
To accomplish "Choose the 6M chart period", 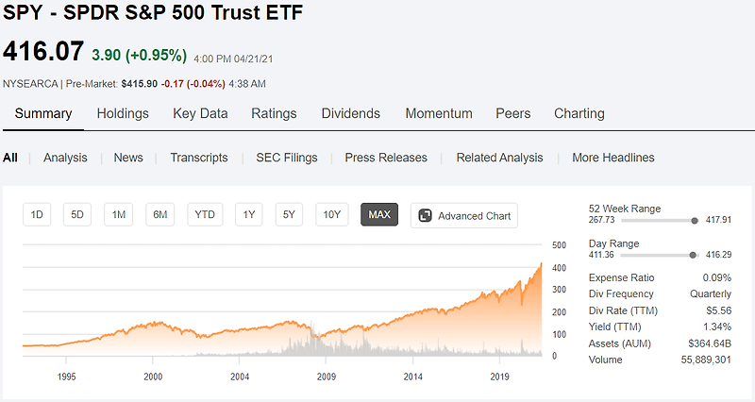I will (159, 215).
